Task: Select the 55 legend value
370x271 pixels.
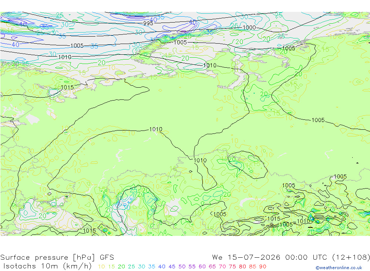Action: click(x=192, y=267)
